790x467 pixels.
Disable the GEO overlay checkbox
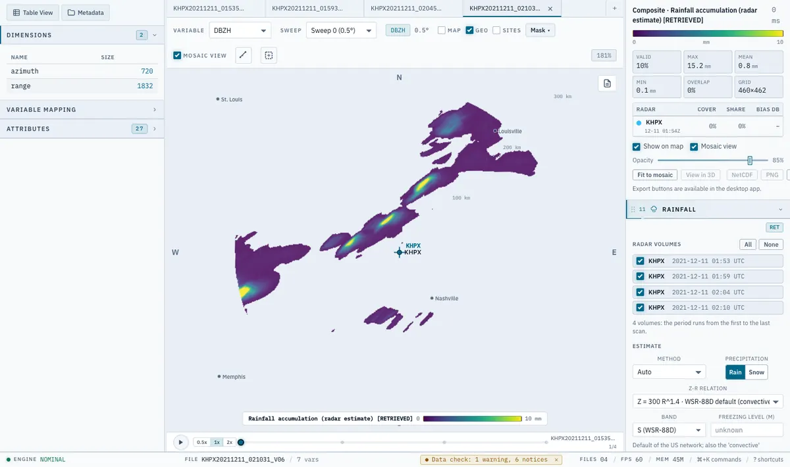click(469, 30)
